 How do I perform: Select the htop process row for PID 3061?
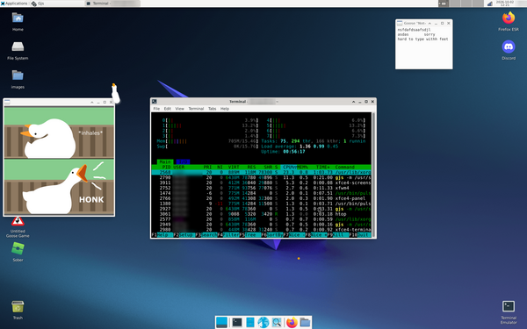(261, 214)
